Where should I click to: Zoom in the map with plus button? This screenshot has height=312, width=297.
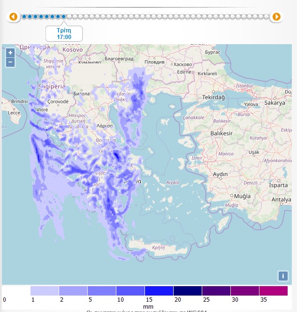click(10, 53)
